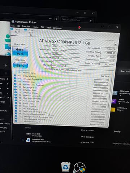Click the File Explorer up arrow button

pyautogui.click(x=5, y=66)
